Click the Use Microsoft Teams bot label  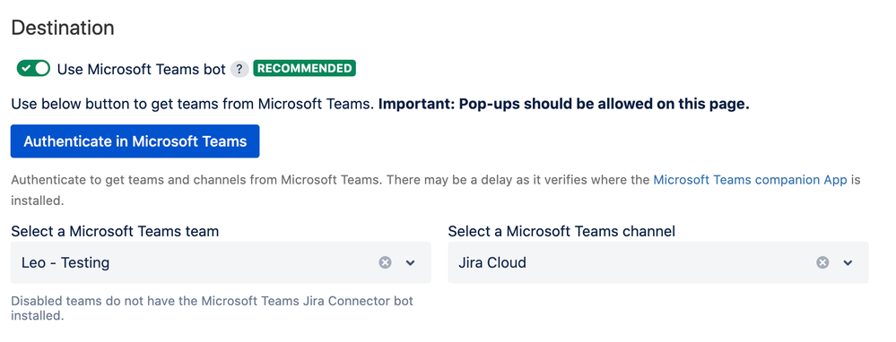(x=141, y=70)
